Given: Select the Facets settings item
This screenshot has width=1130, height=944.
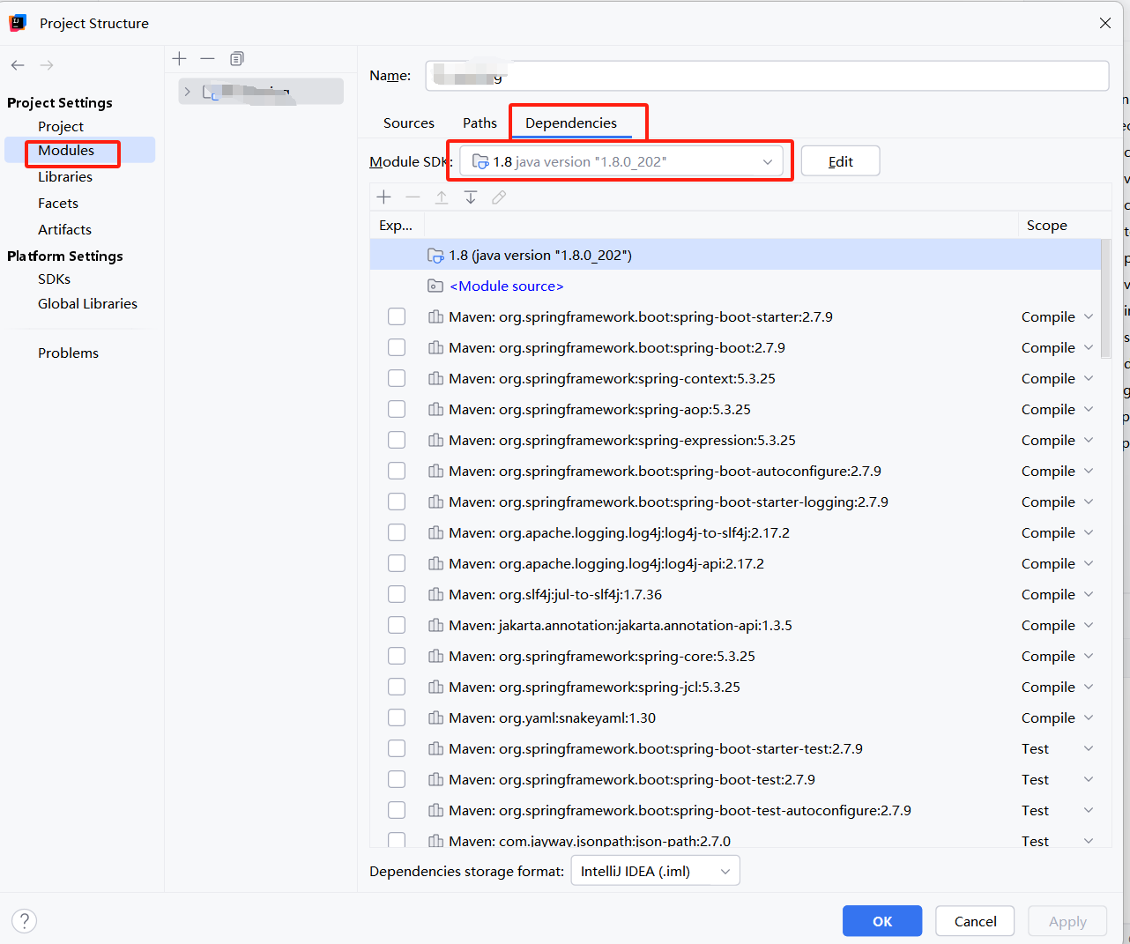Looking at the screenshot, I should [x=58, y=203].
